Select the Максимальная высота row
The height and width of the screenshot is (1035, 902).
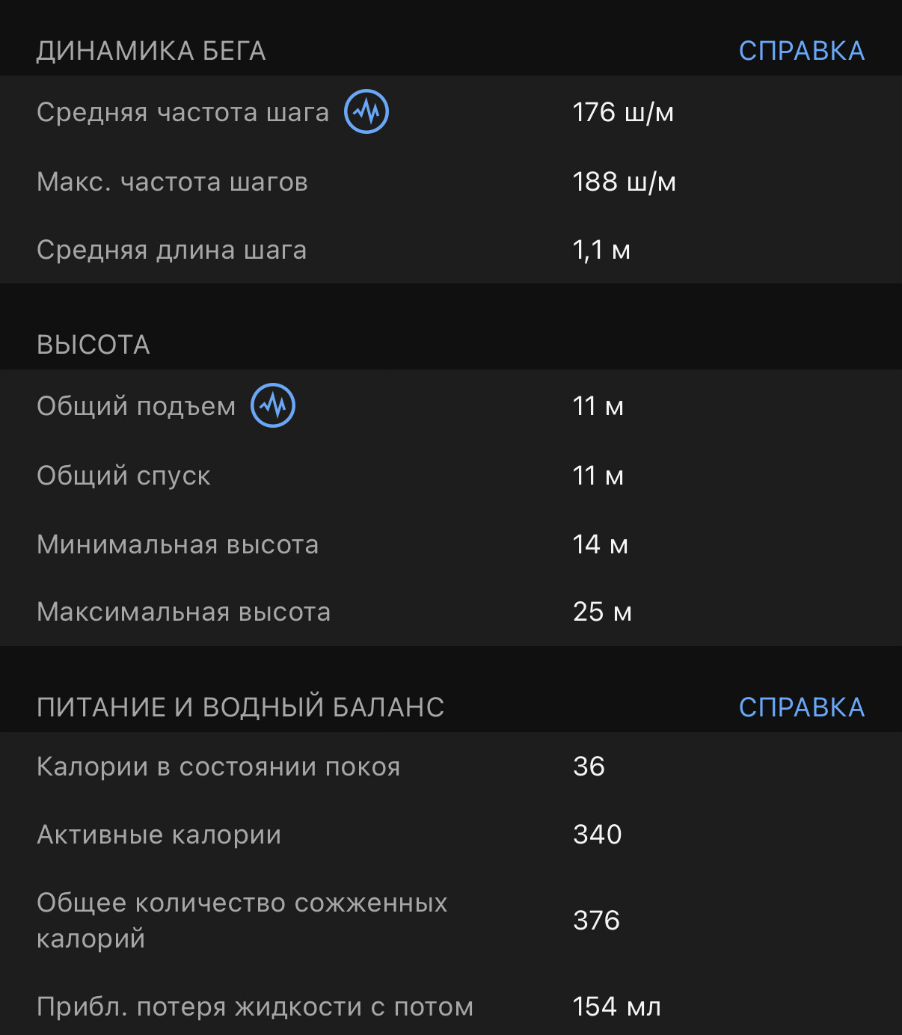[x=451, y=612]
